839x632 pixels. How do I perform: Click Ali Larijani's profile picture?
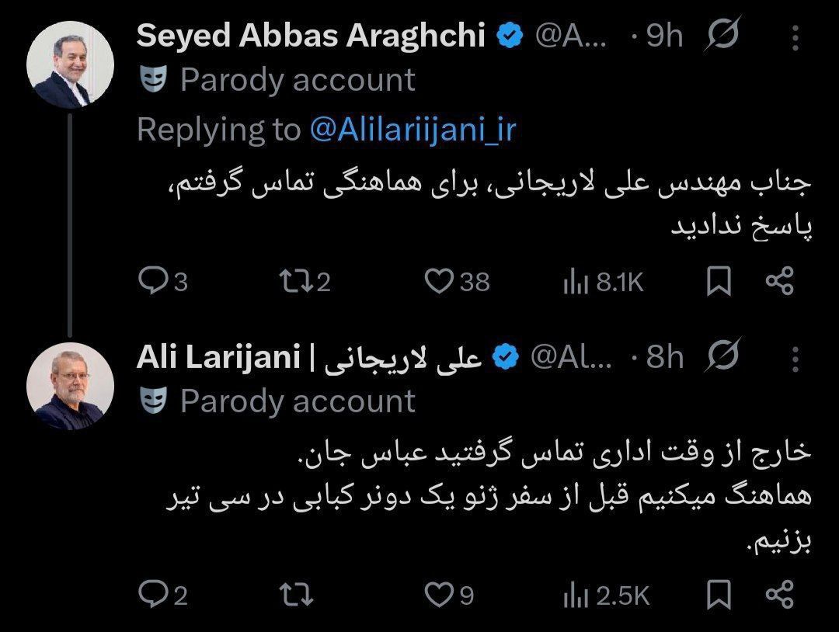point(70,386)
